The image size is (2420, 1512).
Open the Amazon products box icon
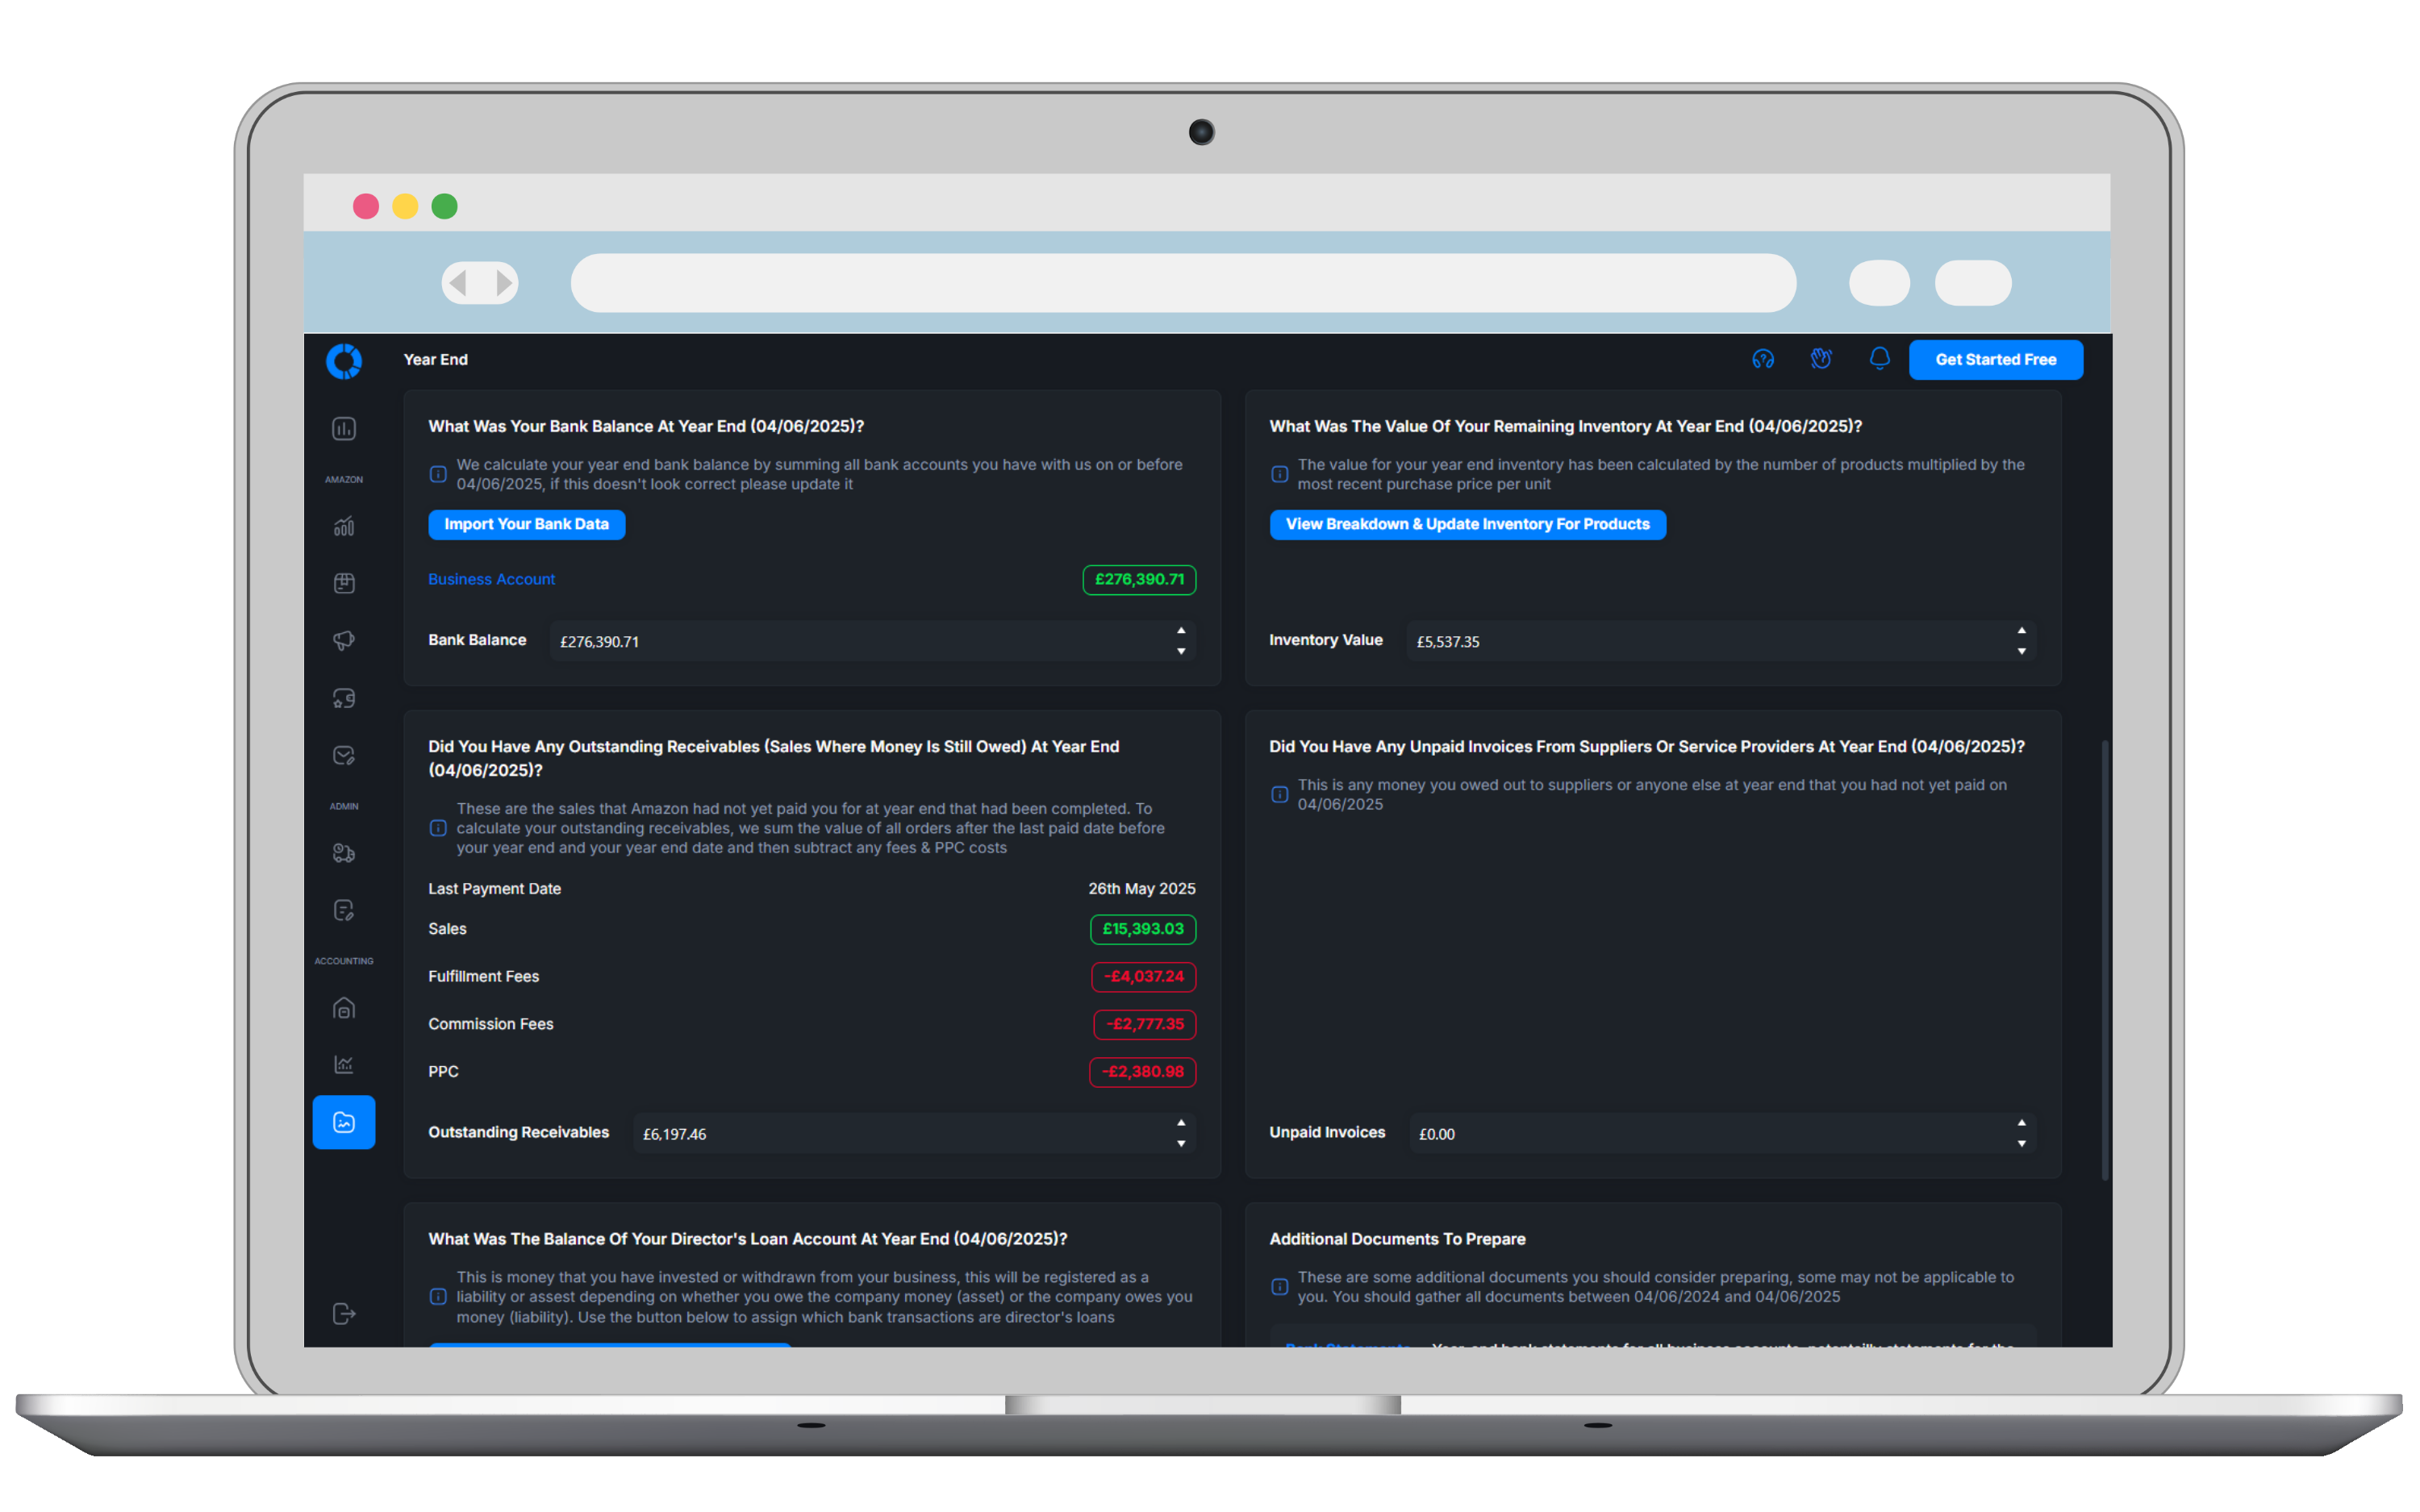[x=344, y=583]
